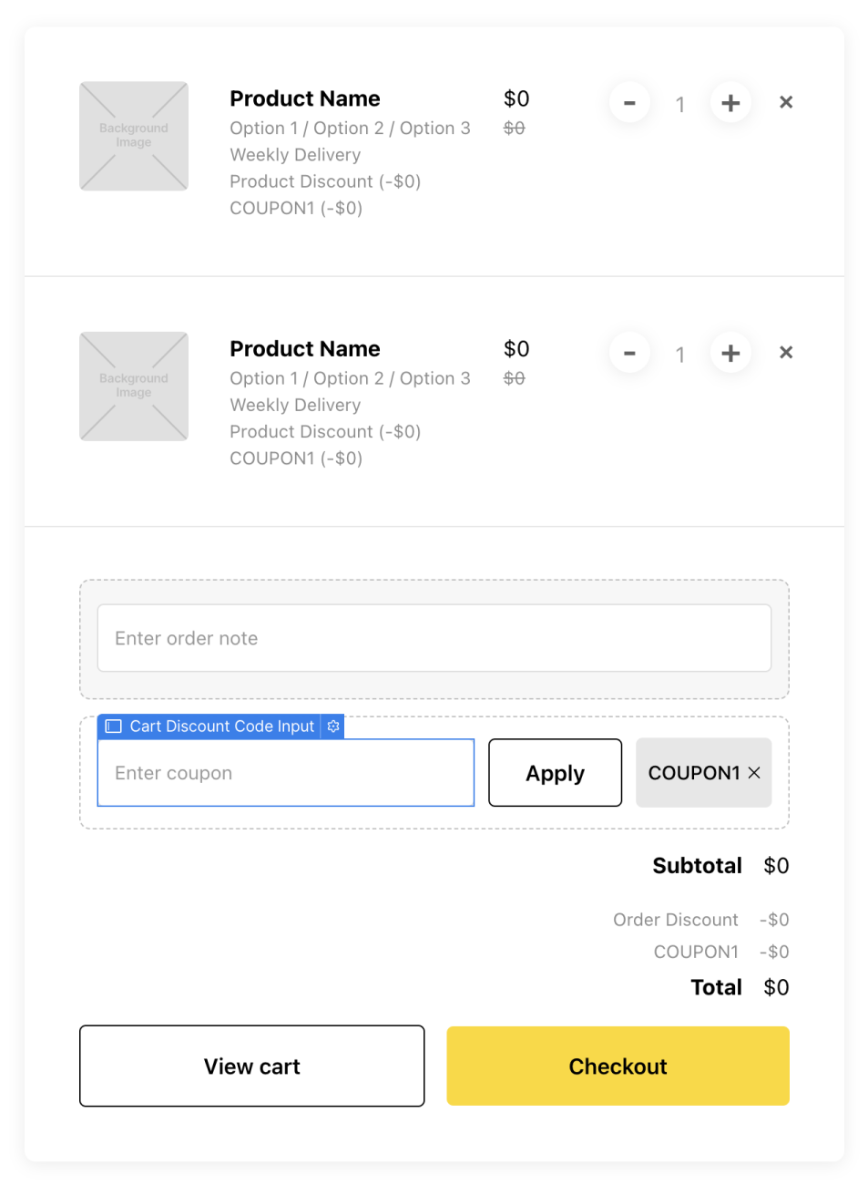Increase quantity of the first product
Image resolution: width=868 pixels, height=1185 pixels.
coord(730,103)
